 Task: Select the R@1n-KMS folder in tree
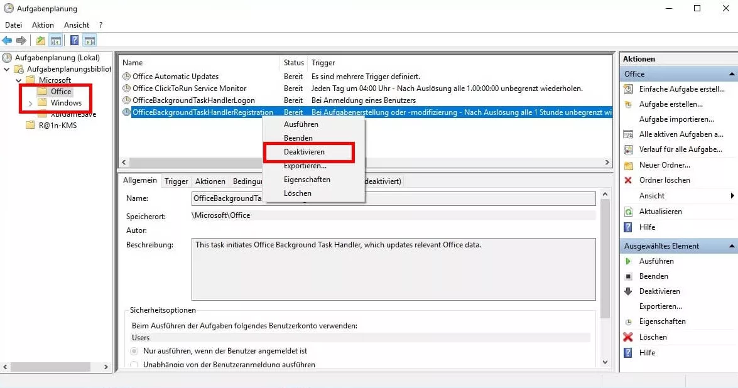point(57,125)
